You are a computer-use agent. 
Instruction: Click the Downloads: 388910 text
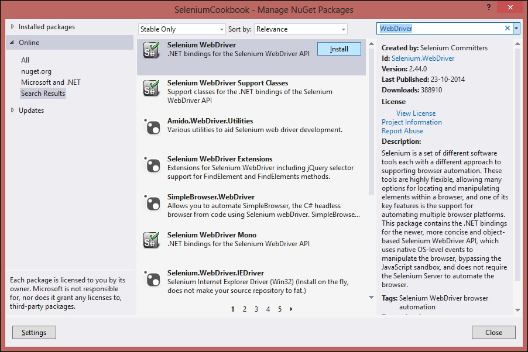tap(412, 90)
